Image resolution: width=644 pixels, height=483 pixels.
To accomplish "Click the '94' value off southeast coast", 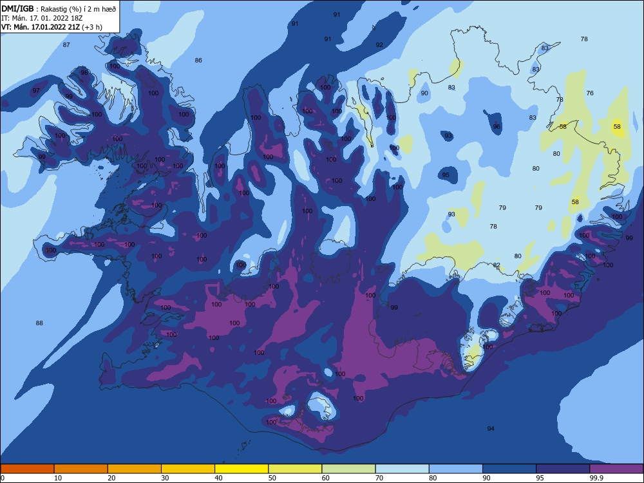I will [x=491, y=428].
